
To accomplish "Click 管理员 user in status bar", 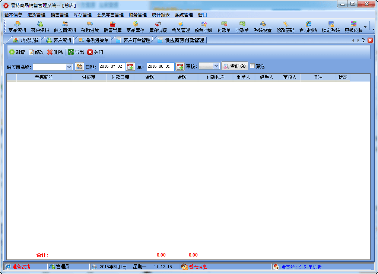I will point(63,267).
